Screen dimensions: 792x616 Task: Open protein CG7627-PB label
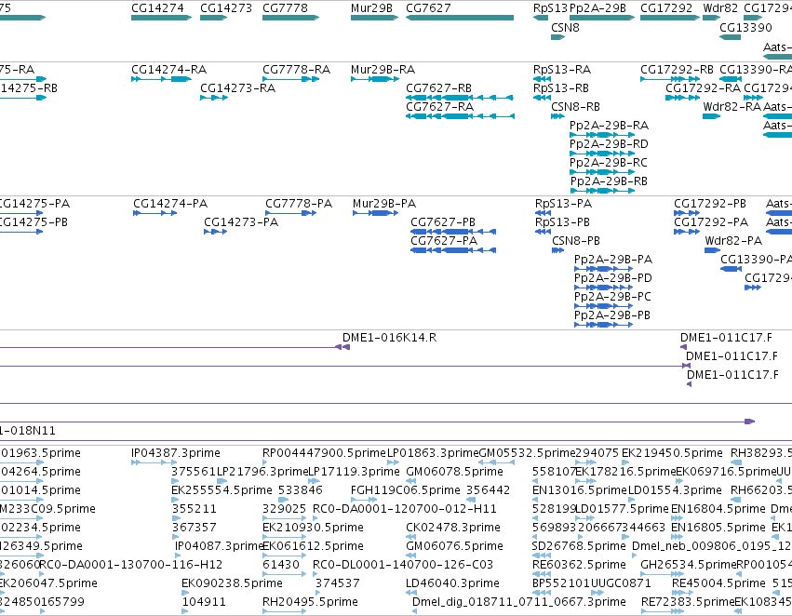pyautogui.click(x=442, y=222)
